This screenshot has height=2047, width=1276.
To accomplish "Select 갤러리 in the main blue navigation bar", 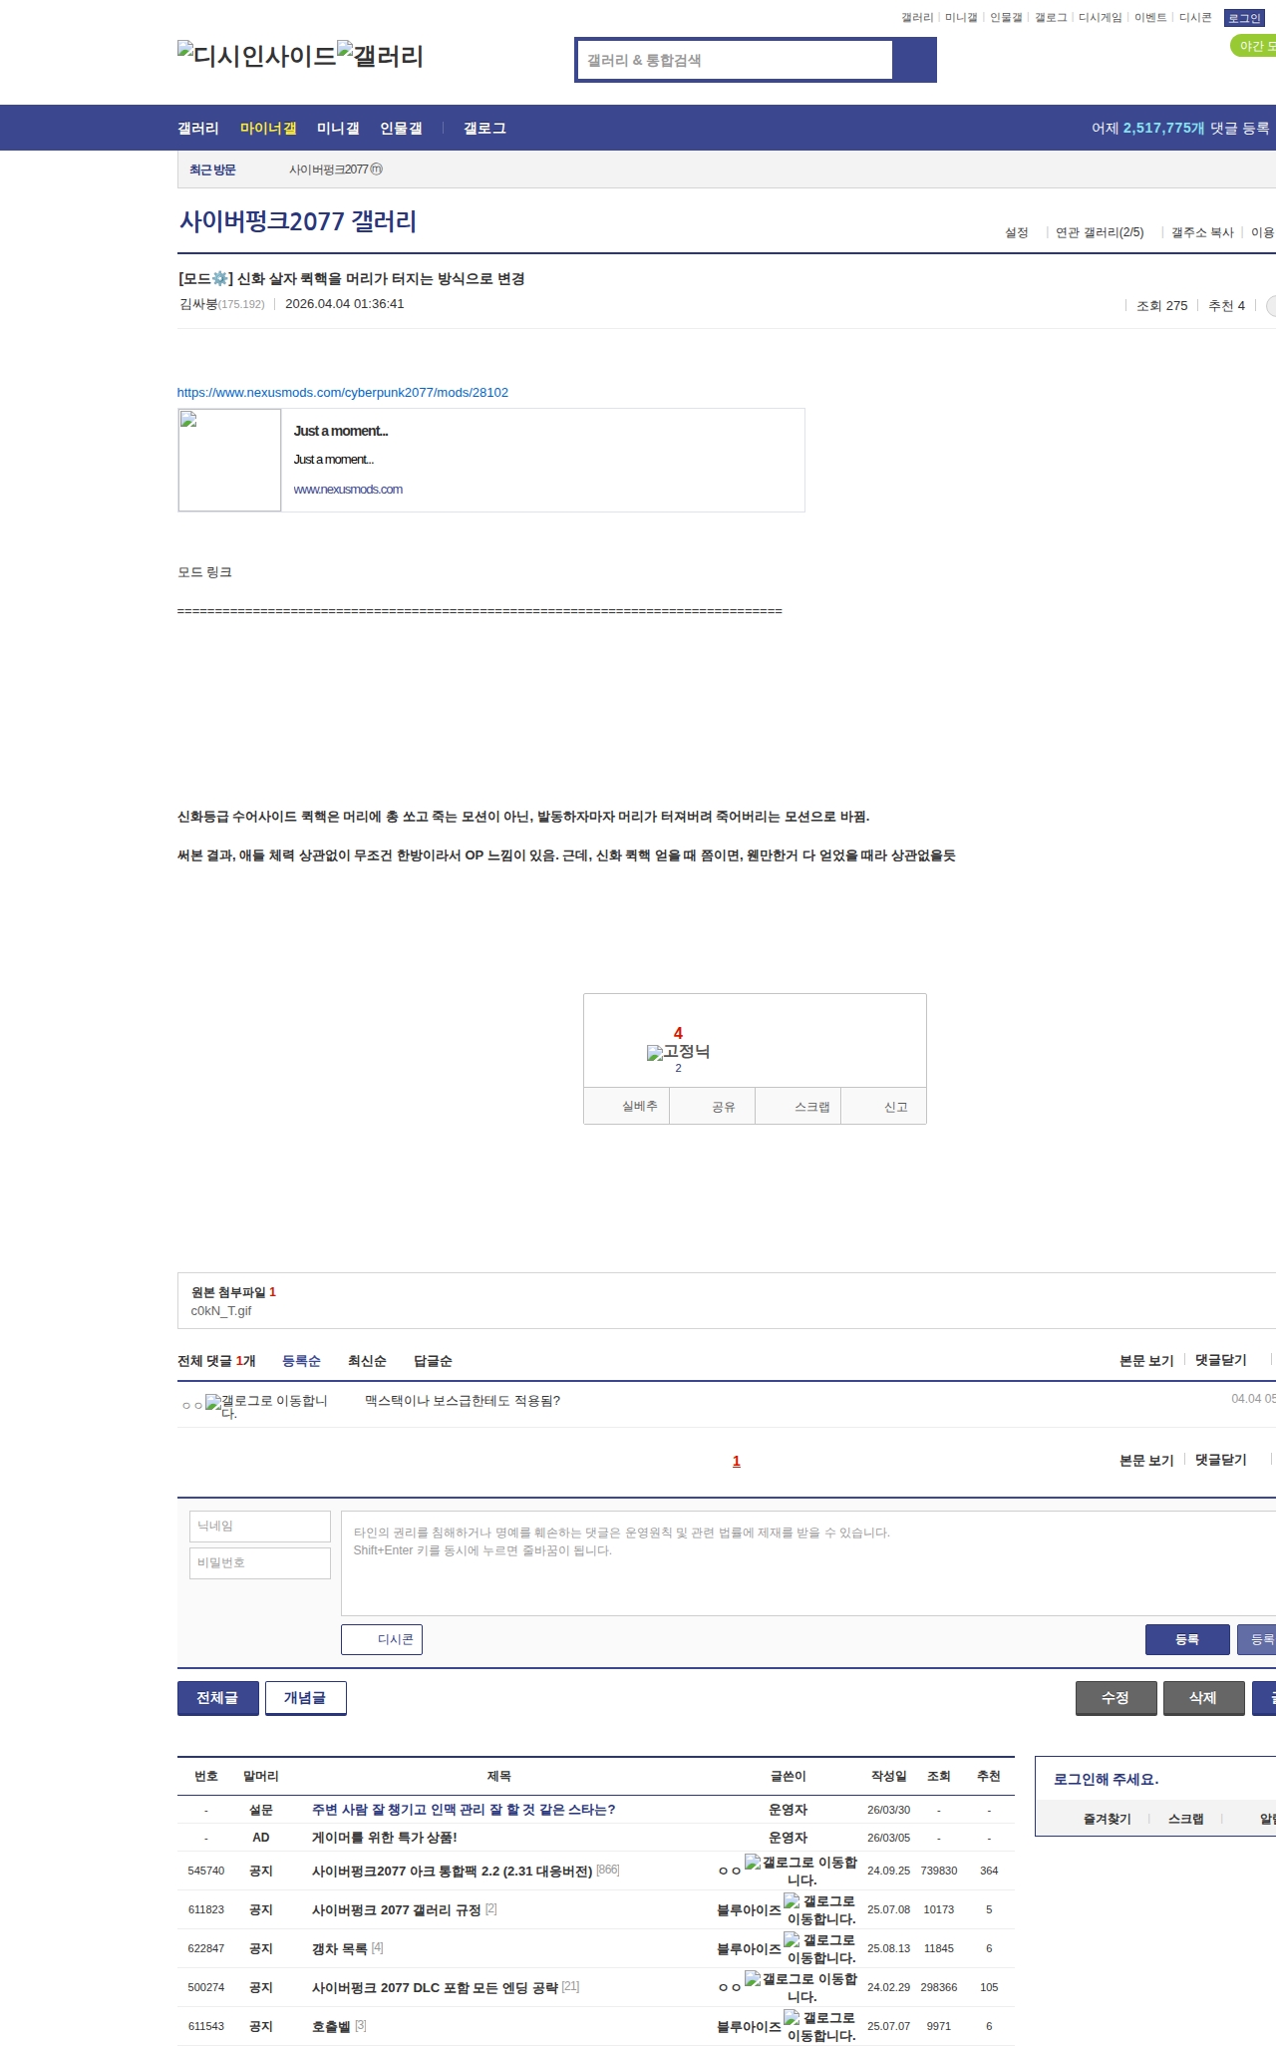I will [198, 128].
